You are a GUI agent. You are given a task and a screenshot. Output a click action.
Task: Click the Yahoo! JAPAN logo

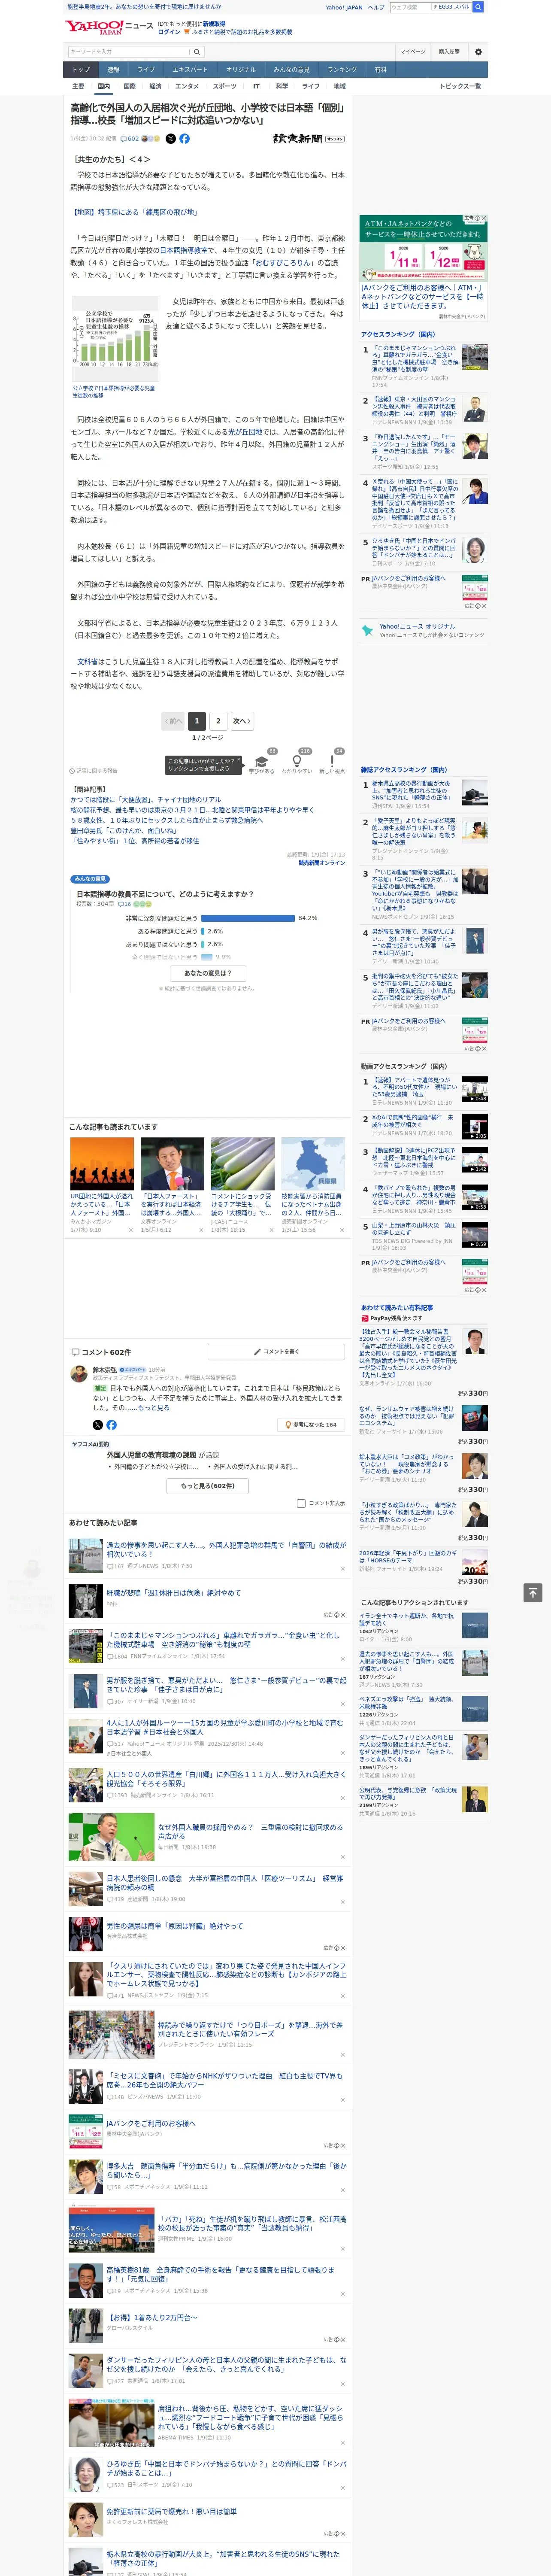94,27
